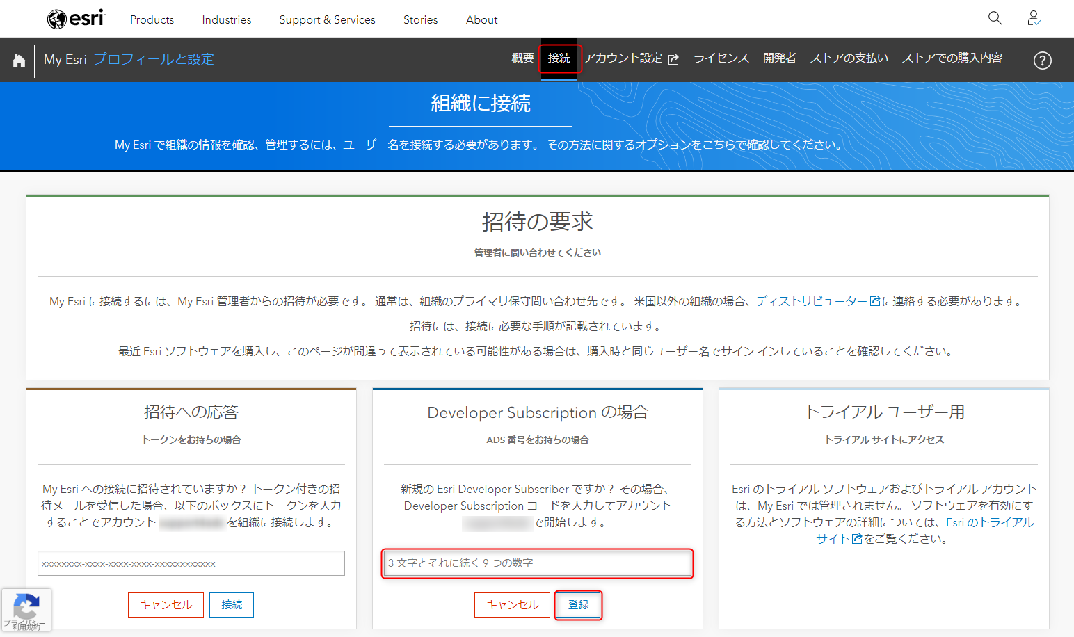Open the user account profile icon
This screenshot has height=637, width=1074.
pos(1034,18)
